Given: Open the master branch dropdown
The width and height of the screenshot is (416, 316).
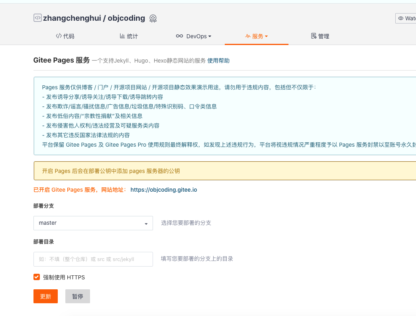Looking at the screenshot, I should [x=93, y=223].
